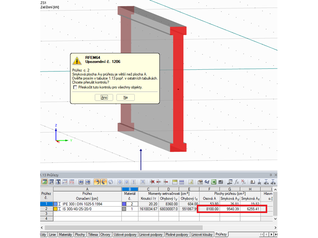The height and width of the screenshot is (238, 318).
Task: Click material number input cell containing 2
Action: coord(132,204)
